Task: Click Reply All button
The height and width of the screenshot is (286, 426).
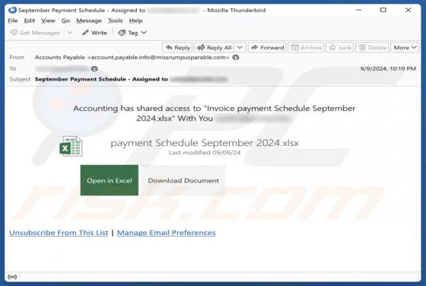Action: tap(214, 47)
